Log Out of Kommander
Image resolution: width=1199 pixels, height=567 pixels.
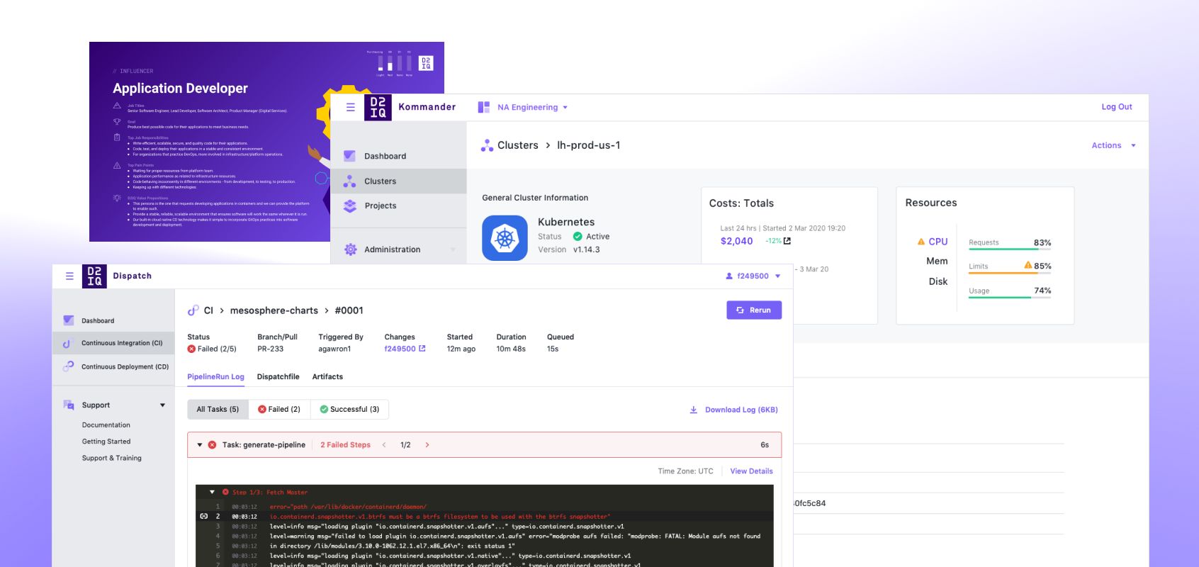tap(1117, 107)
